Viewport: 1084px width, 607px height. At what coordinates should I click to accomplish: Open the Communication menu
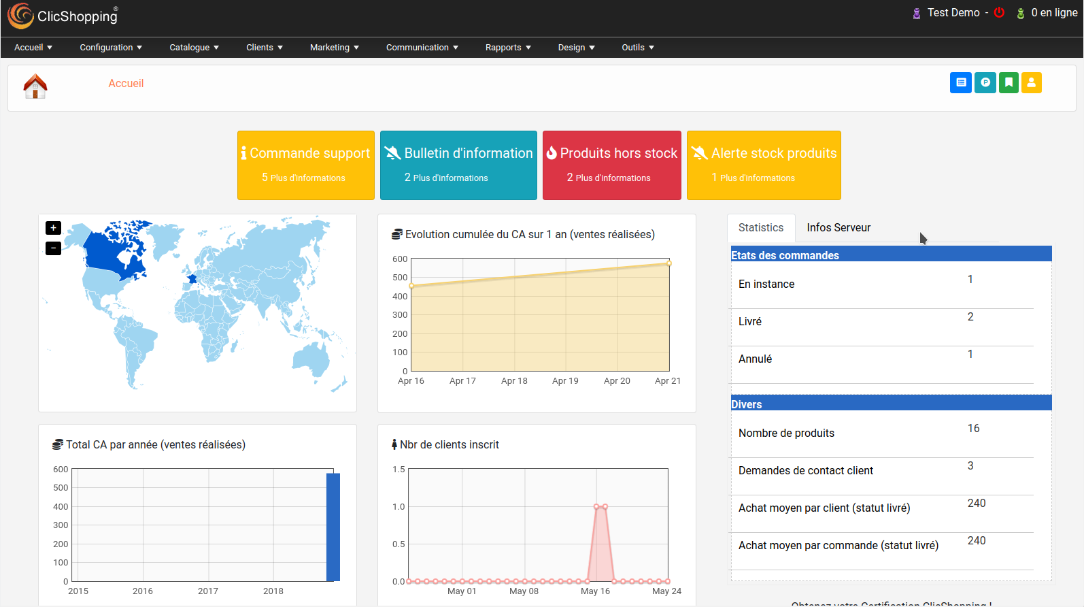(x=422, y=48)
